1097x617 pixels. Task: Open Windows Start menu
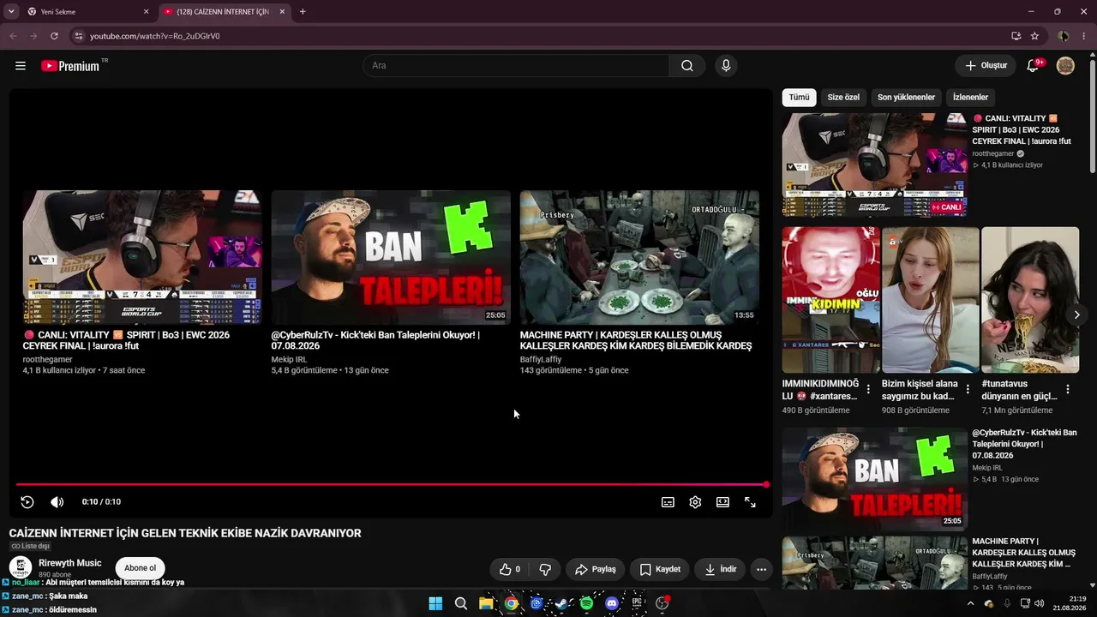[x=435, y=603]
